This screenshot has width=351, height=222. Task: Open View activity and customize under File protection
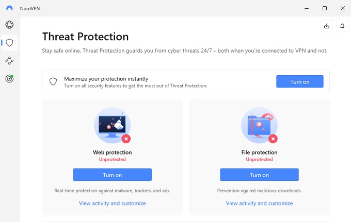(x=259, y=203)
